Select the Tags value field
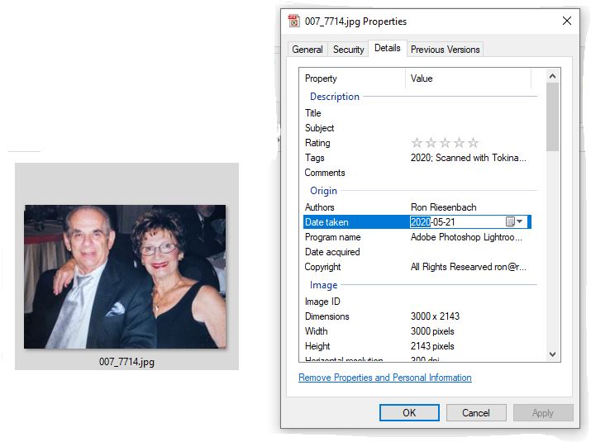The width and height of the screenshot is (591, 442). pos(469,158)
